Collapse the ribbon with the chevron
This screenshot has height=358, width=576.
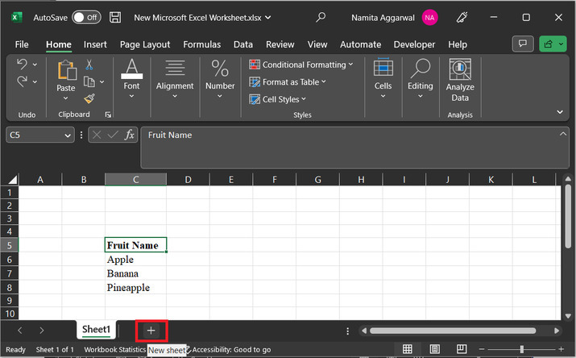point(560,112)
